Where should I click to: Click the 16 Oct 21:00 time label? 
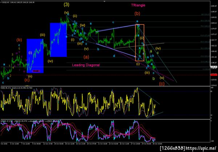tap(81, 144)
